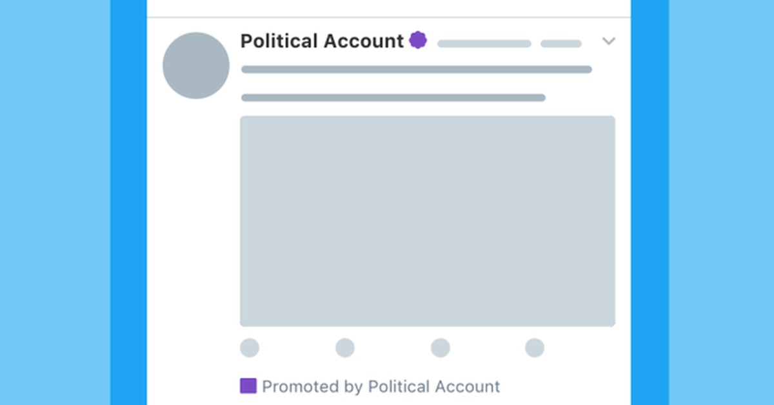Click the short gray timestamp placeholder bar
774x405 pixels.
[561, 44]
